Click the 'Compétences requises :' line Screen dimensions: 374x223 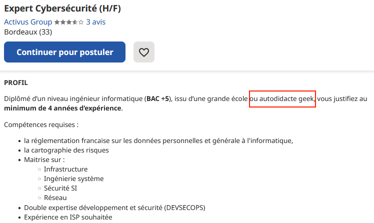pyautogui.click(x=41, y=124)
